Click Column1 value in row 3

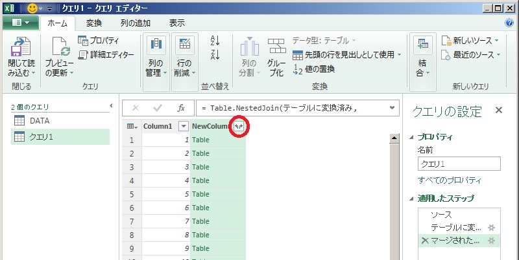[166, 167]
